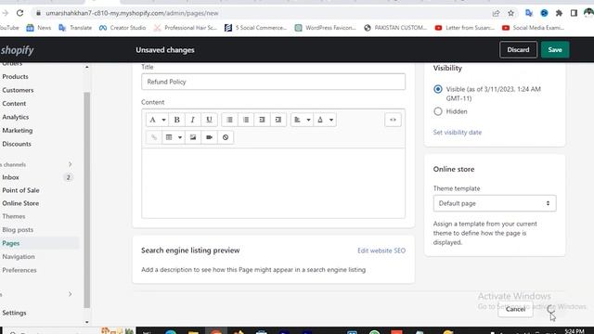Open browser extensions puzzle icon
The height and width of the screenshot is (334, 594).
[x=559, y=13]
